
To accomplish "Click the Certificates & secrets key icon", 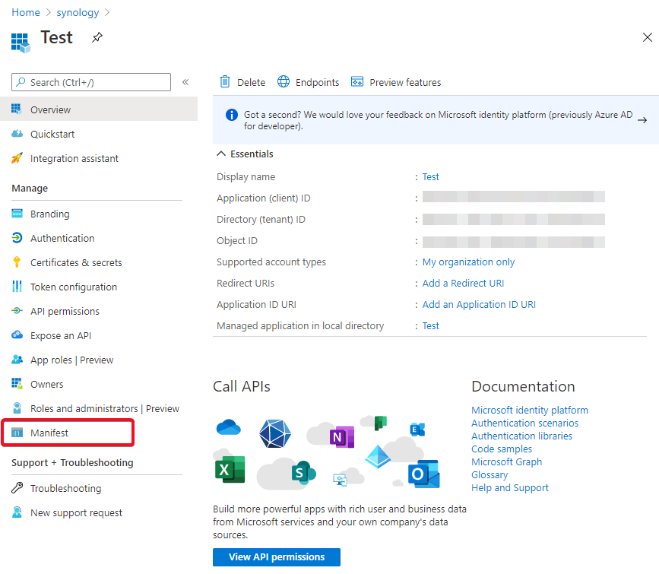I will [x=17, y=262].
